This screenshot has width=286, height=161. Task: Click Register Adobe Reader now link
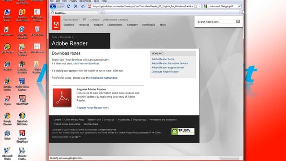(93, 108)
